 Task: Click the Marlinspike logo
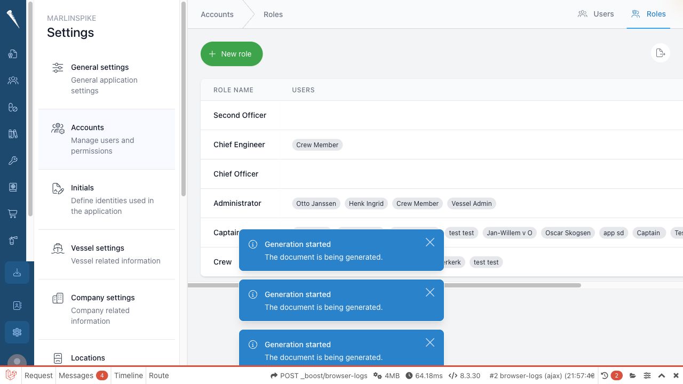(13, 19)
